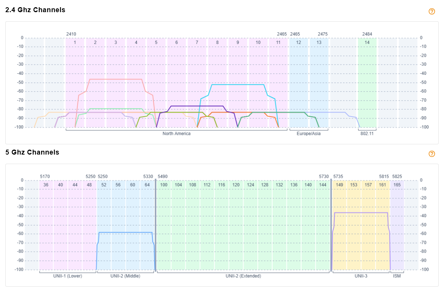Select the "2.4 Ghz Channels" heading
The image size is (441, 289).
tap(35, 10)
